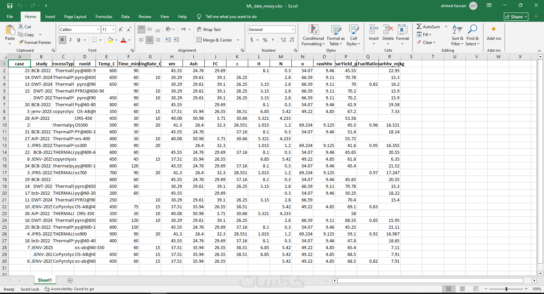Image resolution: width=544 pixels, height=294 pixels.
Task: Click the Decrease Decimal icon
Action: tap(292, 40)
